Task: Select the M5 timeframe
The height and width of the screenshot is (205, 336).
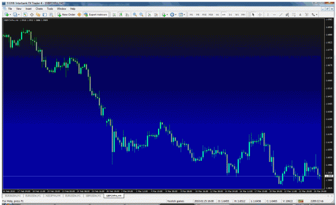Action: click(x=198, y=15)
